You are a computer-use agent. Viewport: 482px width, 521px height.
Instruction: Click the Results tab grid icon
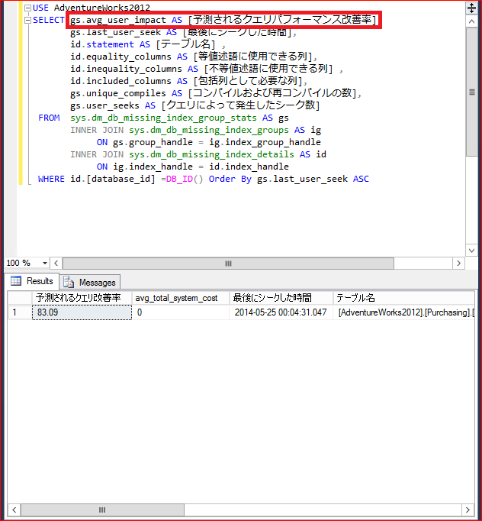(16, 281)
